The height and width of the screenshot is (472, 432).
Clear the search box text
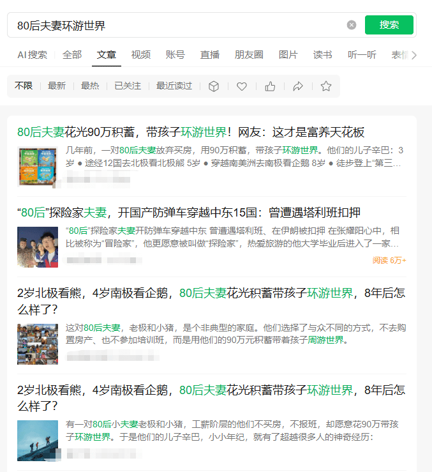tap(352, 25)
